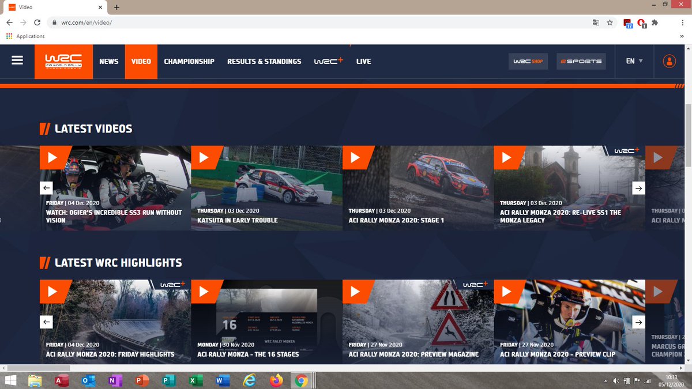Open the user account profile icon
Screen dimensions: 692x389
(669, 61)
